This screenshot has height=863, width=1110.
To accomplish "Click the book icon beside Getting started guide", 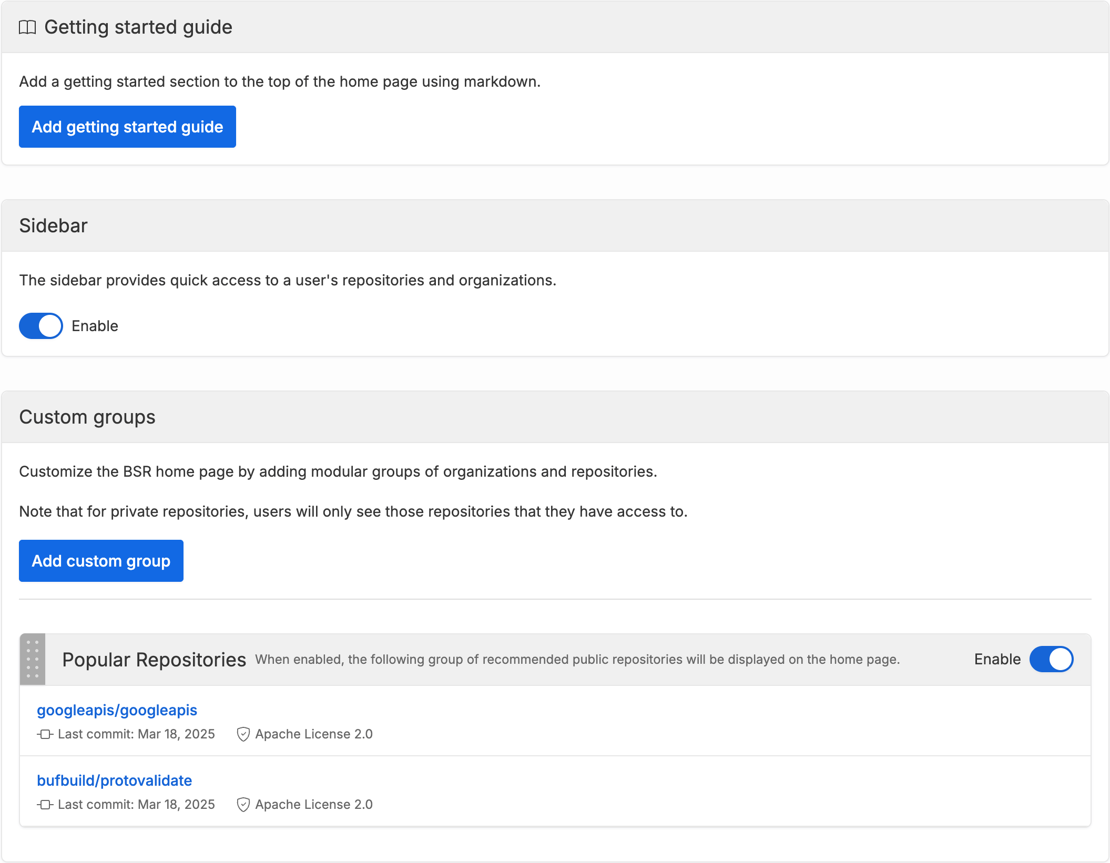I will click(27, 27).
